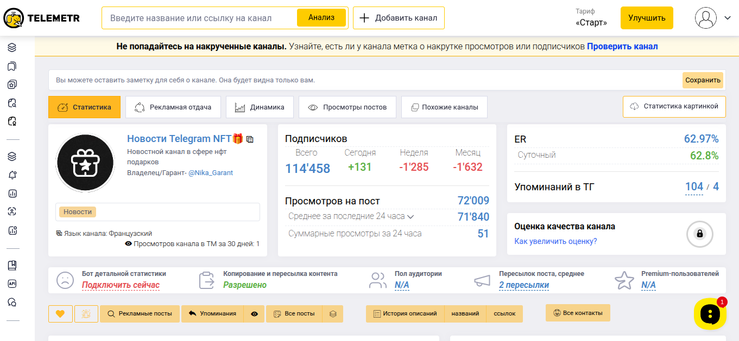Follow the Проверить канал link
Image resolution: width=739 pixels, height=341 pixels.
(x=622, y=47)
